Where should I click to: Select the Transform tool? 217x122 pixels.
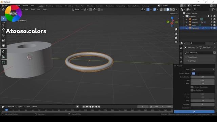pos(4,45)
